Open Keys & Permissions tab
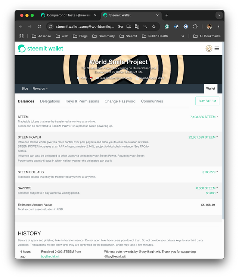 (x=82, y=101)
